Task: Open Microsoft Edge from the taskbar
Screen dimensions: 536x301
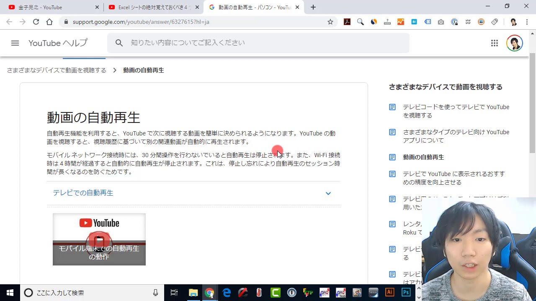Action: (227, 293)
